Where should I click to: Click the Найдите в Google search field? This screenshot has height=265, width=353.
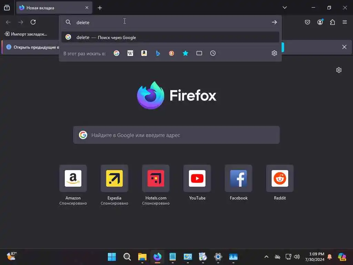pyautogui.click(x=176, y=135)
